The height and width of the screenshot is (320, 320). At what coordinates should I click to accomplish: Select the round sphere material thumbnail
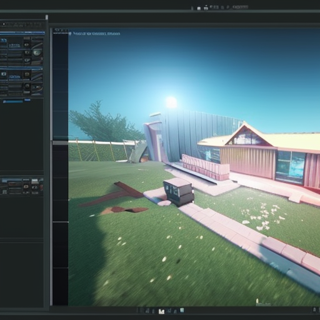[x=37, y=52]
